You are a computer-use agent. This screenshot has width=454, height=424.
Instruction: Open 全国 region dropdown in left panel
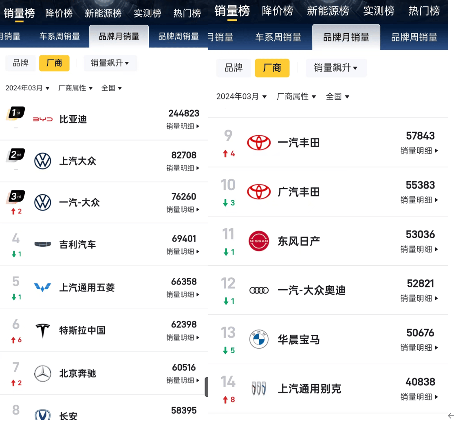pos(112,88)
